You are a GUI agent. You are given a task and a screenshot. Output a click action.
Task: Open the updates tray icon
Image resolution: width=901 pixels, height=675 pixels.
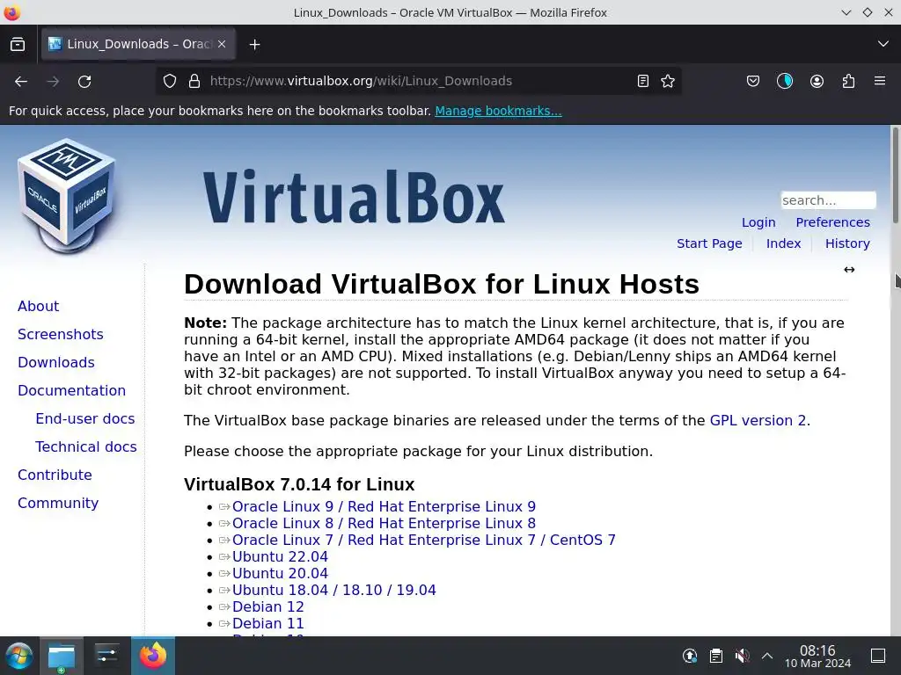pyautogui.click(x=690, y=656)
